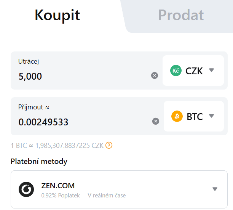This screenshot has width=233, height=210.
Task: Click the Utrácej field label
Action: coord(29,61)
